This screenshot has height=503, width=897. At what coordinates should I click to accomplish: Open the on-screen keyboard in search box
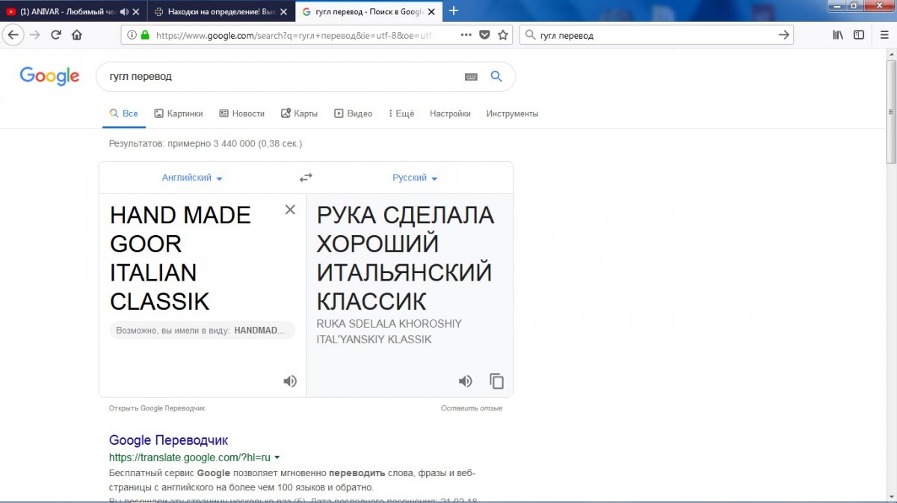click(x=471, y=77)
